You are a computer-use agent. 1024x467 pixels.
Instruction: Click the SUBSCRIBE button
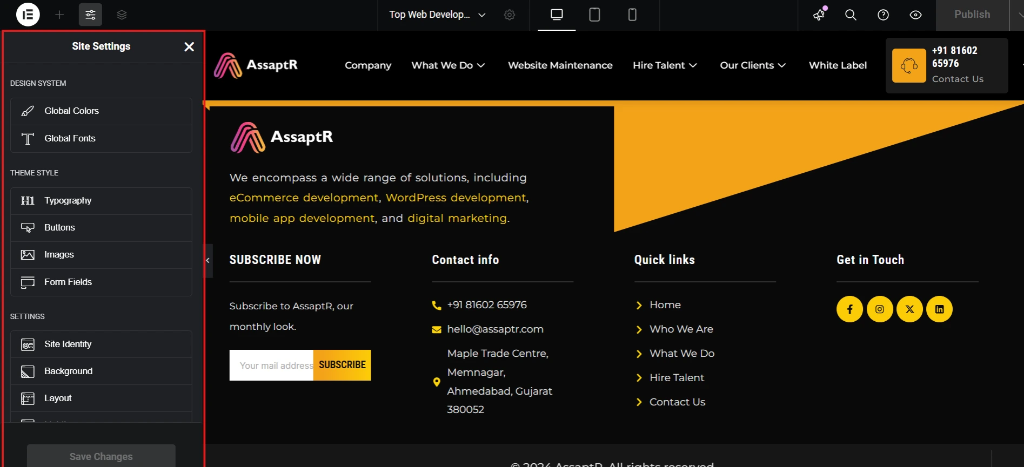[342, 365]
